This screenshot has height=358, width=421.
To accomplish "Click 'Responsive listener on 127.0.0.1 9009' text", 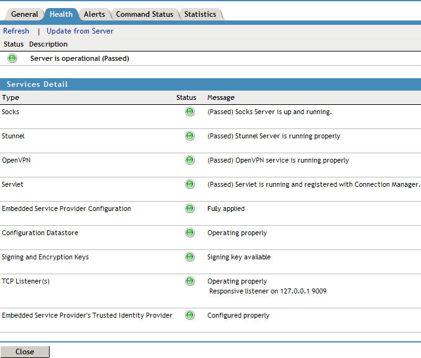I will [268, 291].
